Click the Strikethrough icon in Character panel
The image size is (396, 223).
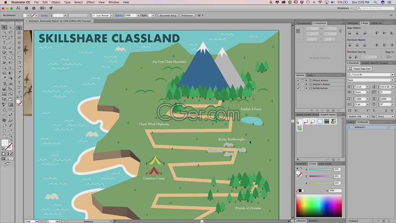coord(392,110)
